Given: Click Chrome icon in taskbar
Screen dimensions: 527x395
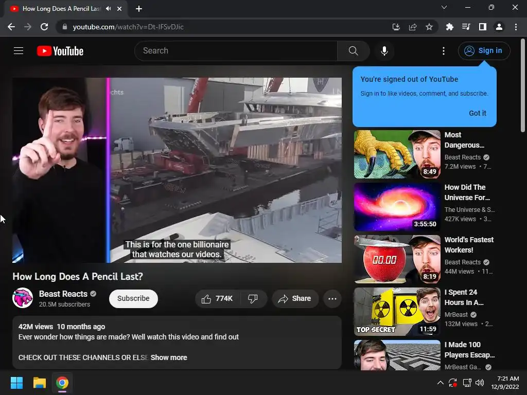Looking at the screenshot, I should coord(62,383).
